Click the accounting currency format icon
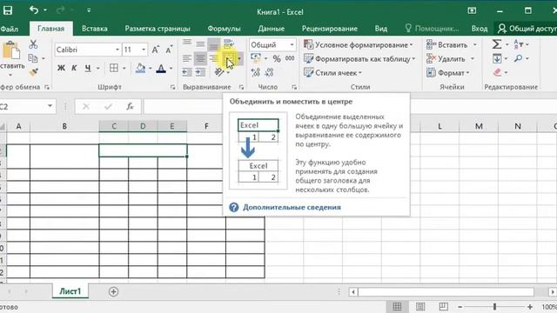Image resolution: width=557 pixels, height=313 pixels. pyautogui.click(x=256, y=58)
